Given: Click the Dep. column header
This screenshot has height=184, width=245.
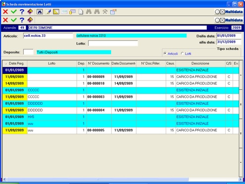Looking at the screenshot, I should point(81,63).
